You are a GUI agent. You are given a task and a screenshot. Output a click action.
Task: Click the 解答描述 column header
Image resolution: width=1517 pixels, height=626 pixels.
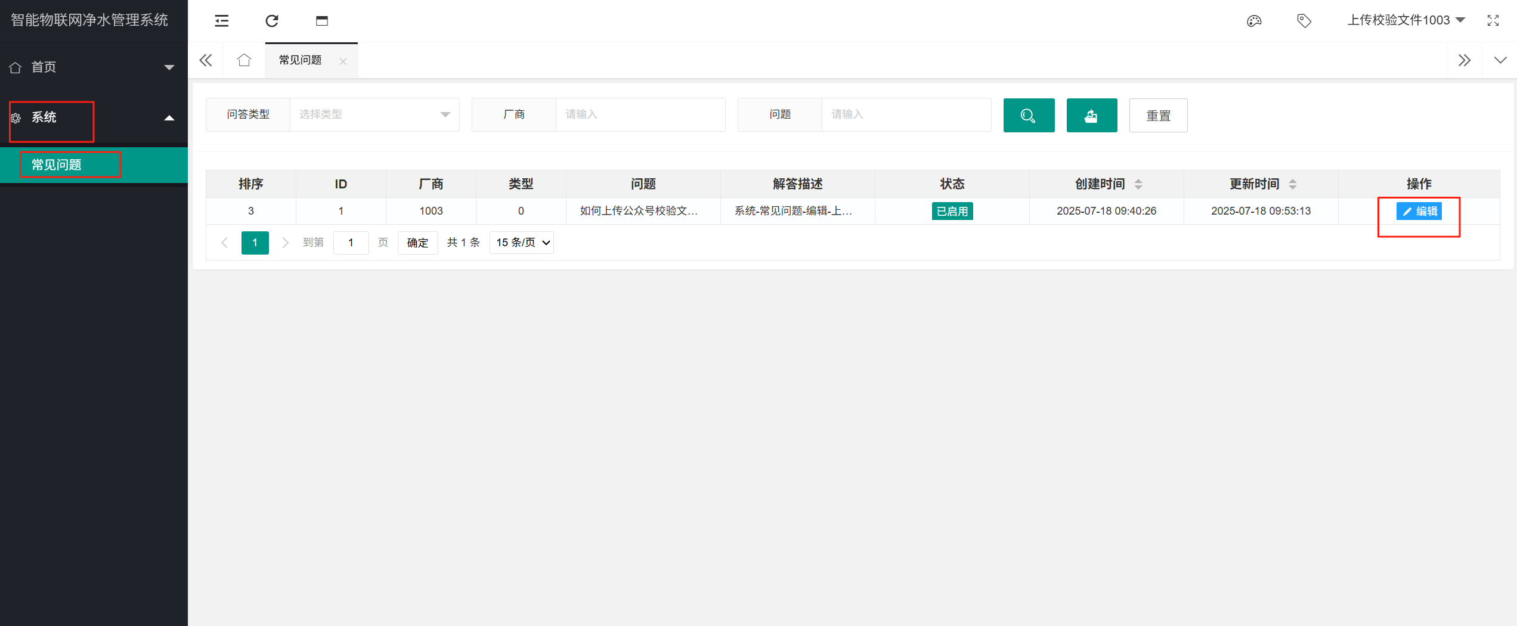coord(797,184)
